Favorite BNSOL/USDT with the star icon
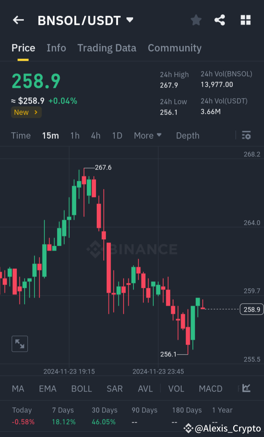Viewport: 264px width, 437px height. click(x=196, y=20)
